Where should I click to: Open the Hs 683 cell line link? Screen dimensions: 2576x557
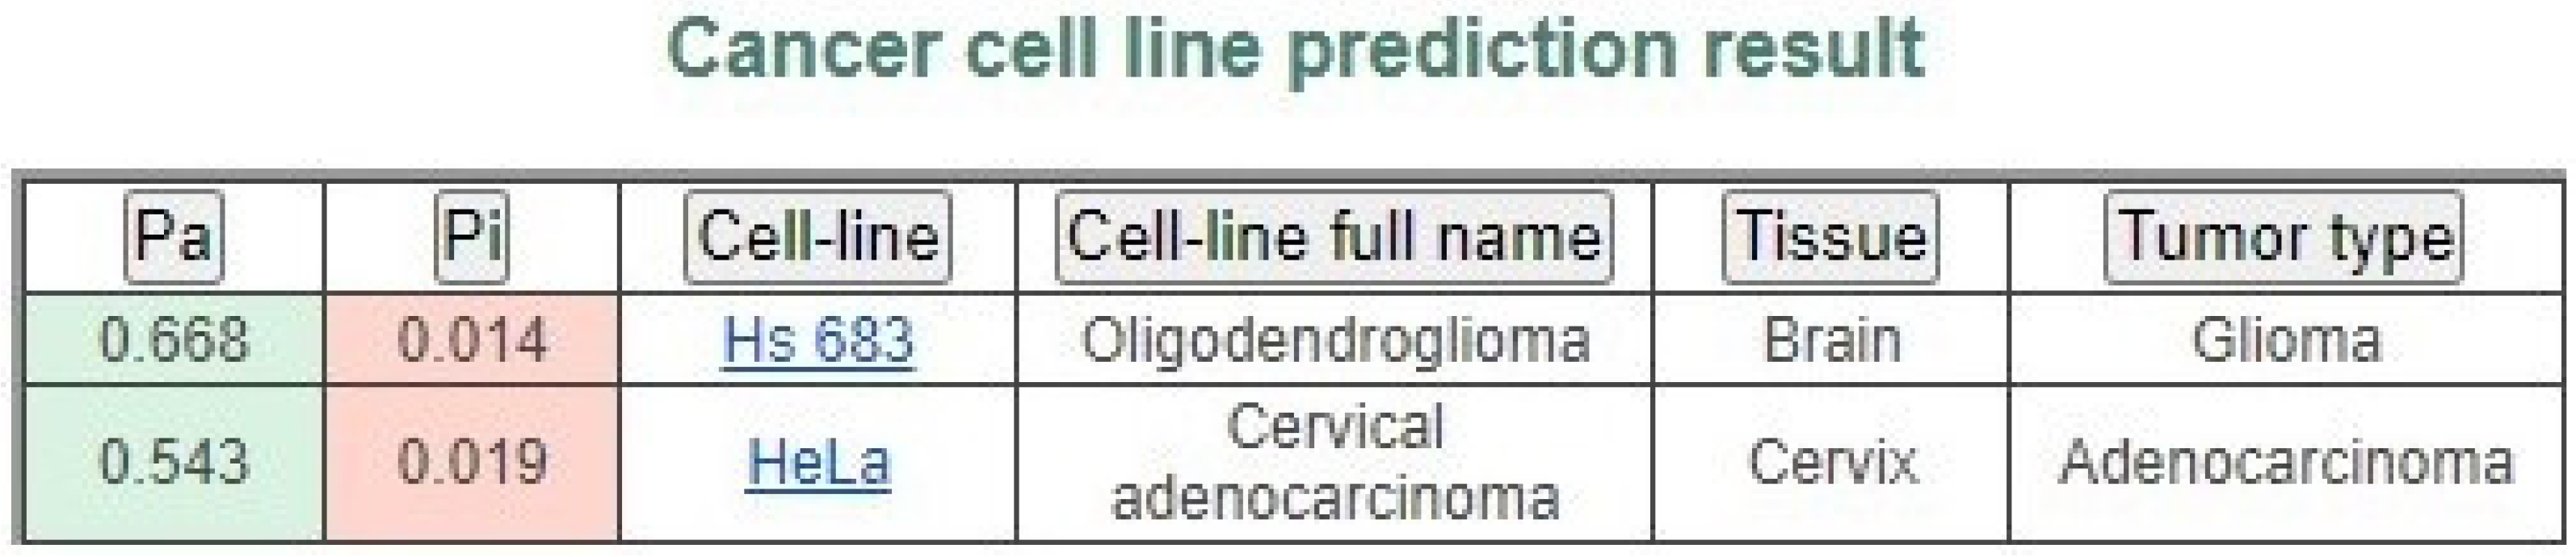[818, 339]
